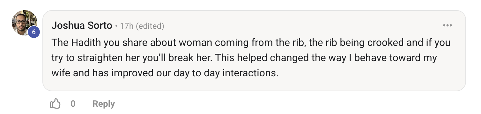
Task: Click the level 6 badge on avatar
Action: click(x=34, y=32)
